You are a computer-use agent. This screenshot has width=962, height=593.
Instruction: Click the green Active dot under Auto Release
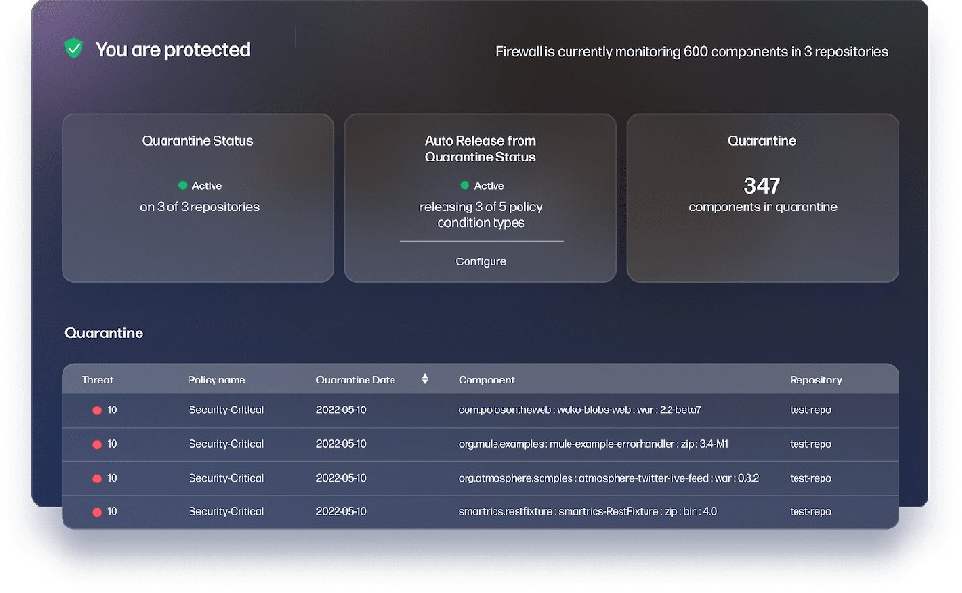pos(465,185)
